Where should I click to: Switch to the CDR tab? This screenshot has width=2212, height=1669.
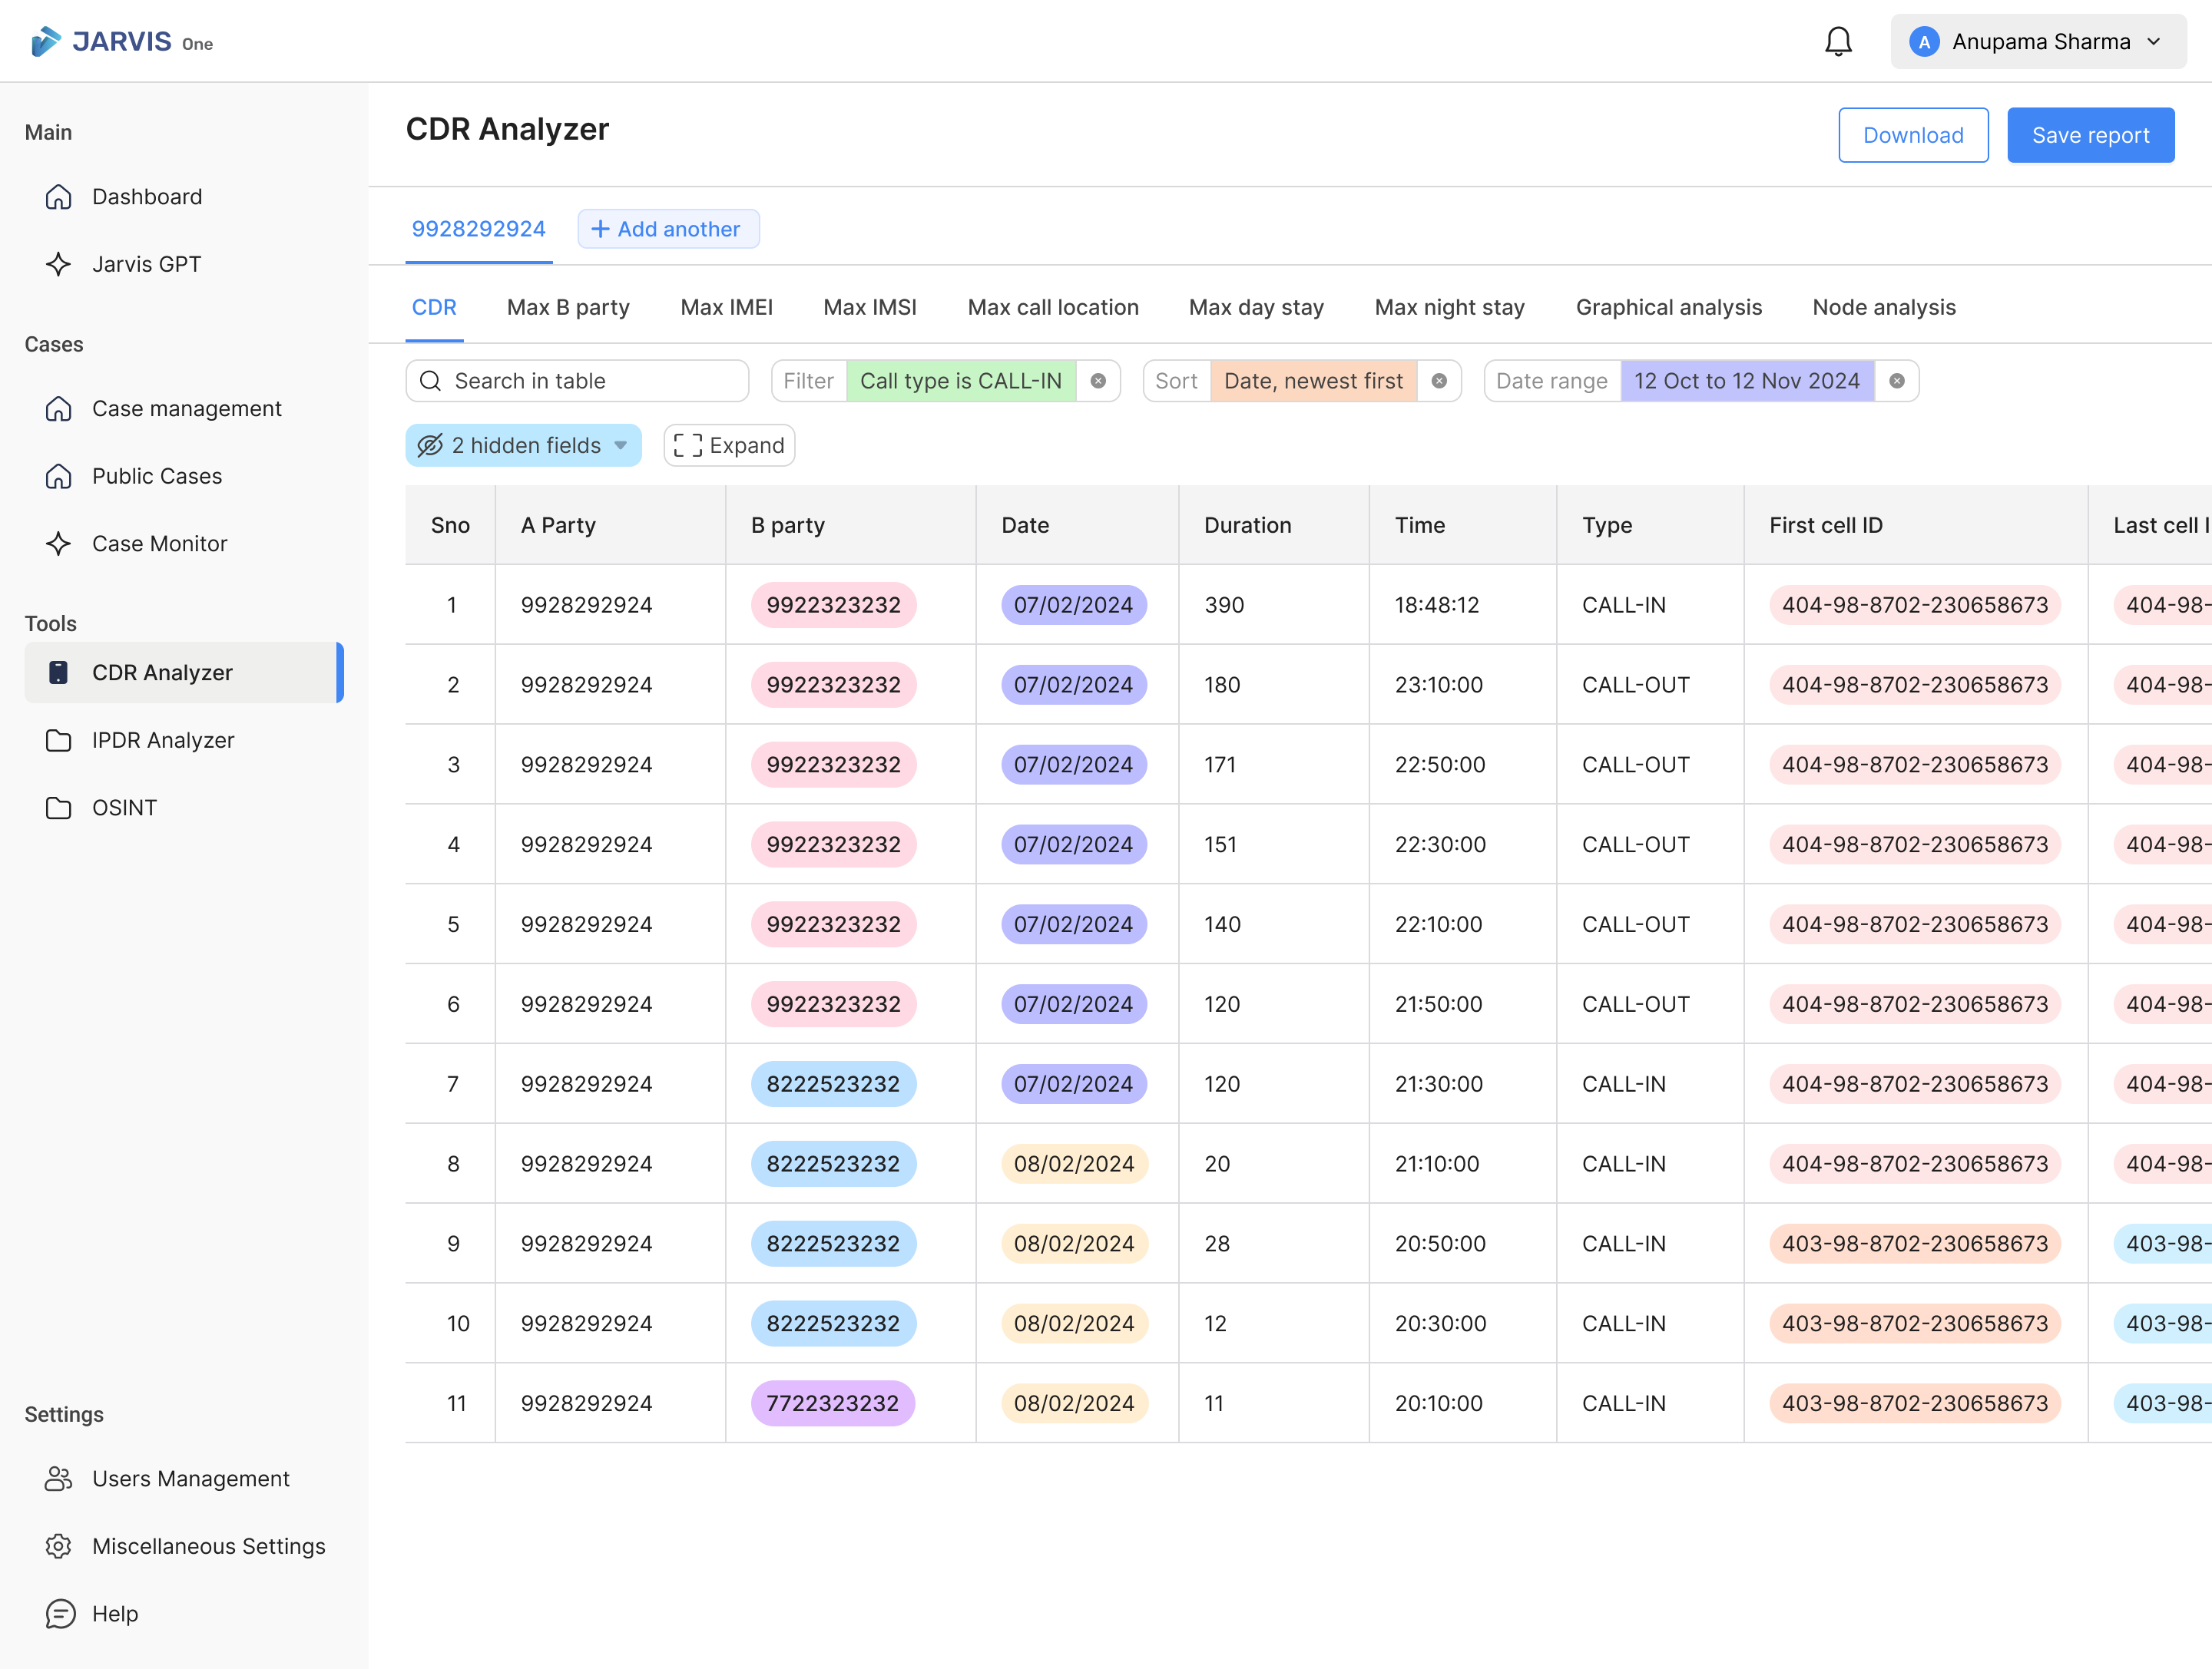[x=434, y=308]
